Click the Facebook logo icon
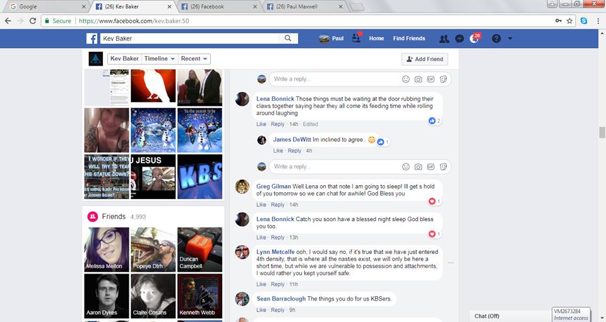The image size is (606, 322). 92,38
